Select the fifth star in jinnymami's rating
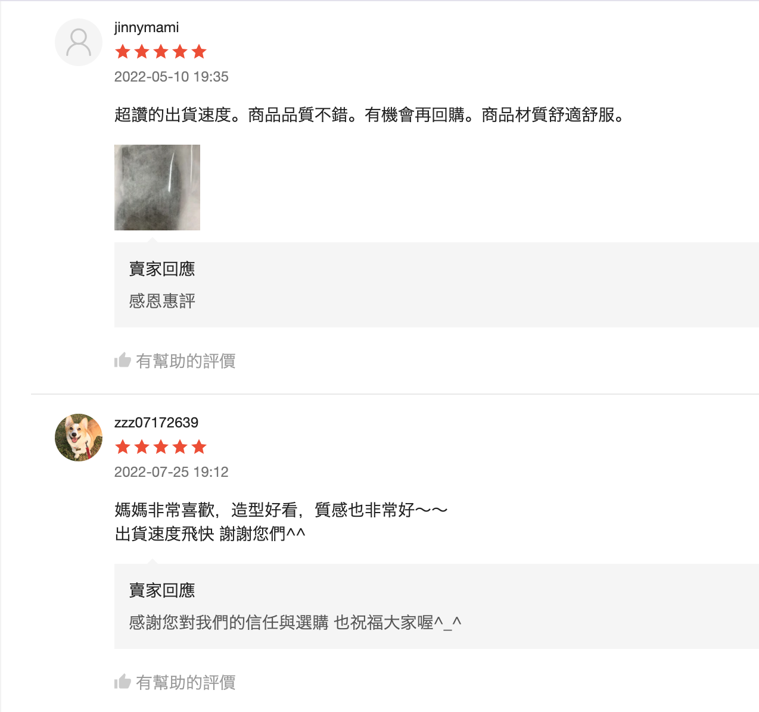The height and width of the screenshot is (712, 759). 200,52
